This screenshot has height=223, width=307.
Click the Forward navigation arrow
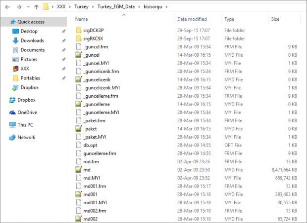(18, 7)
